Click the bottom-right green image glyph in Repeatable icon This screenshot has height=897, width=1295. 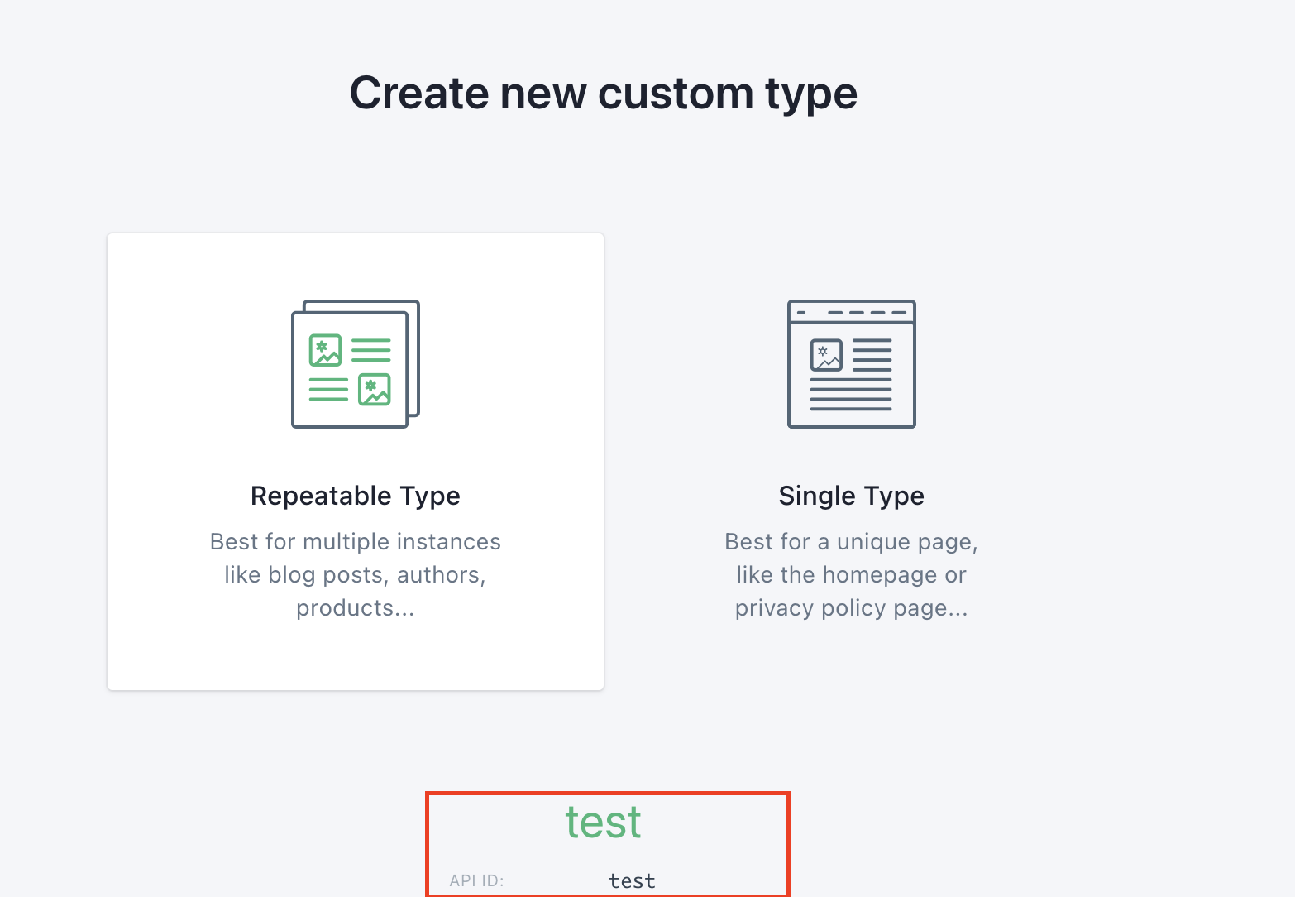point(375,389)
